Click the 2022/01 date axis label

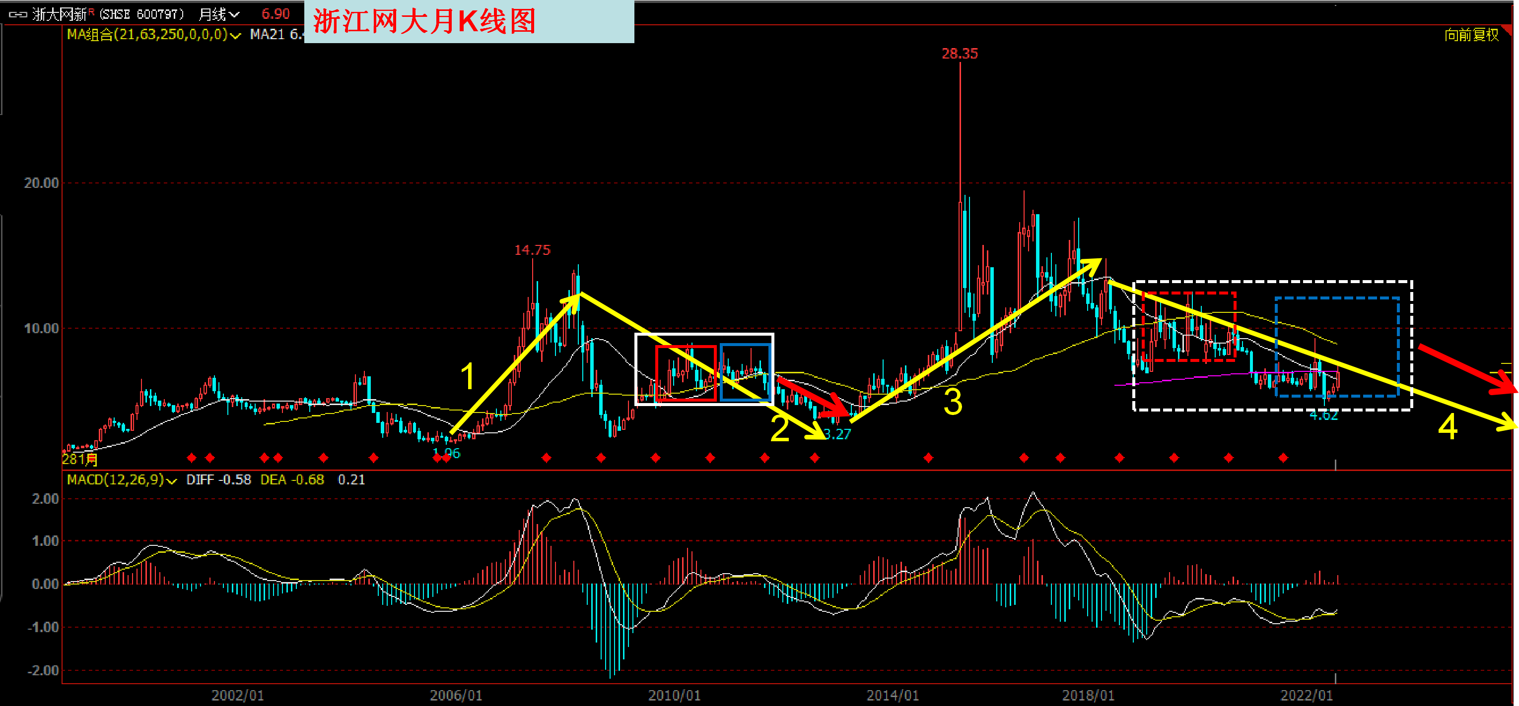[x=1307, y=696]
